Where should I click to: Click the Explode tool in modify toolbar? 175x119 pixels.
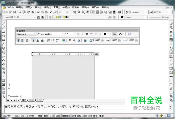[x=171, y=89]
